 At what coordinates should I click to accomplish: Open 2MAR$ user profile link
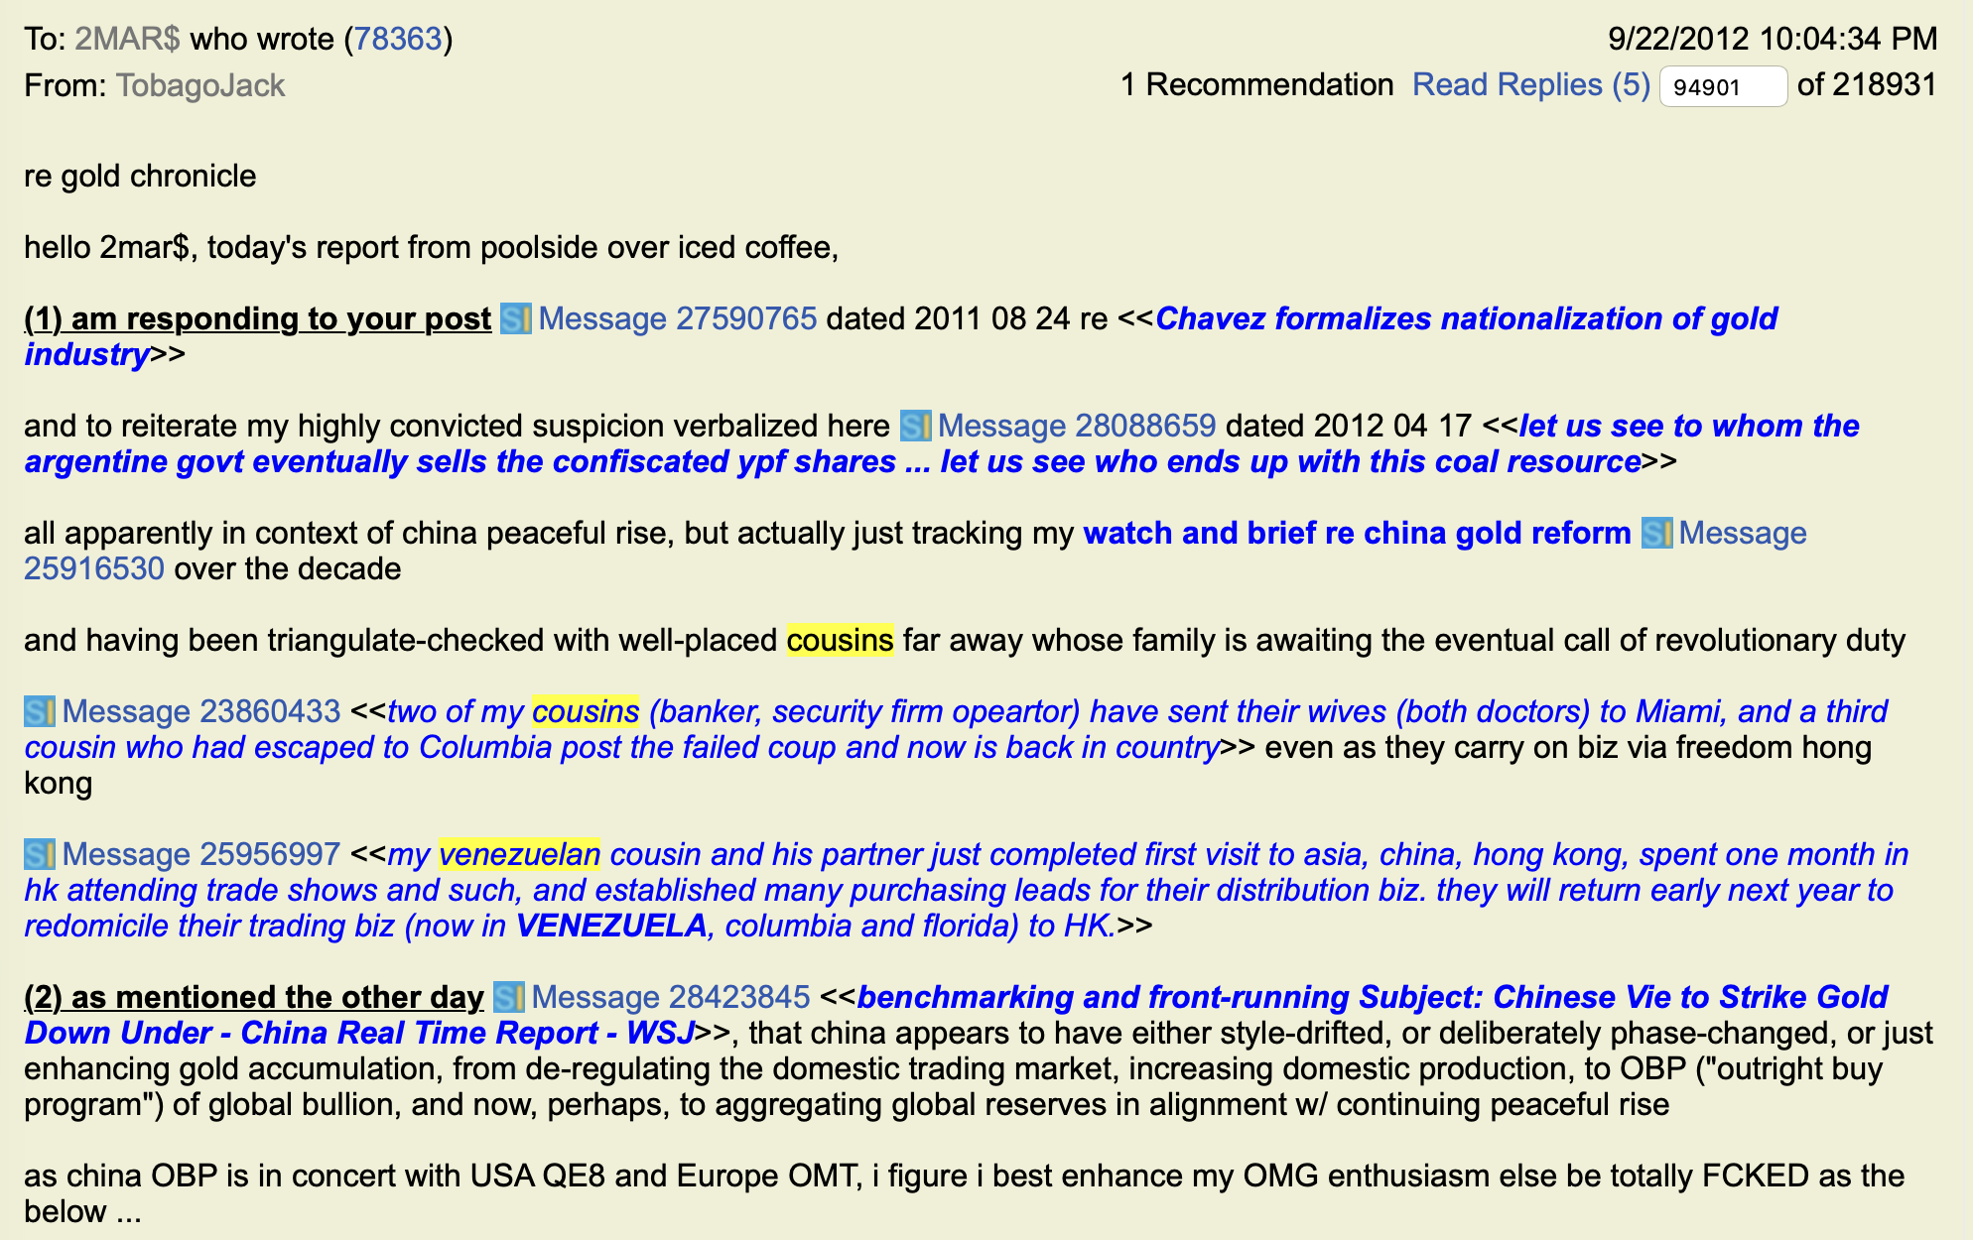coord(127,39)
